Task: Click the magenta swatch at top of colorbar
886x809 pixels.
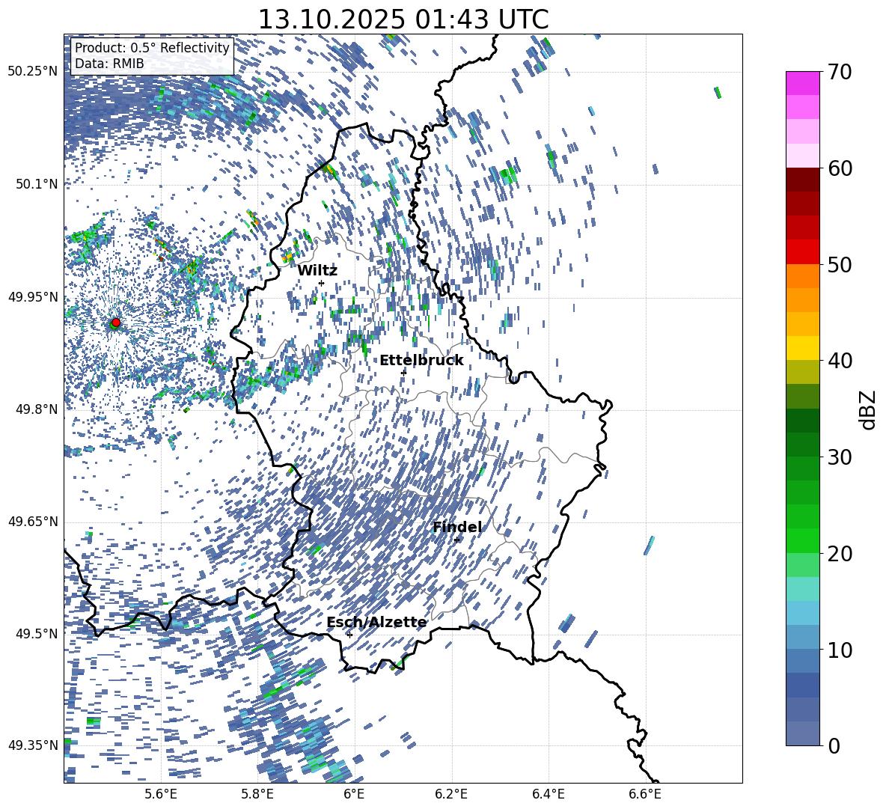Action: pos(803,84)
